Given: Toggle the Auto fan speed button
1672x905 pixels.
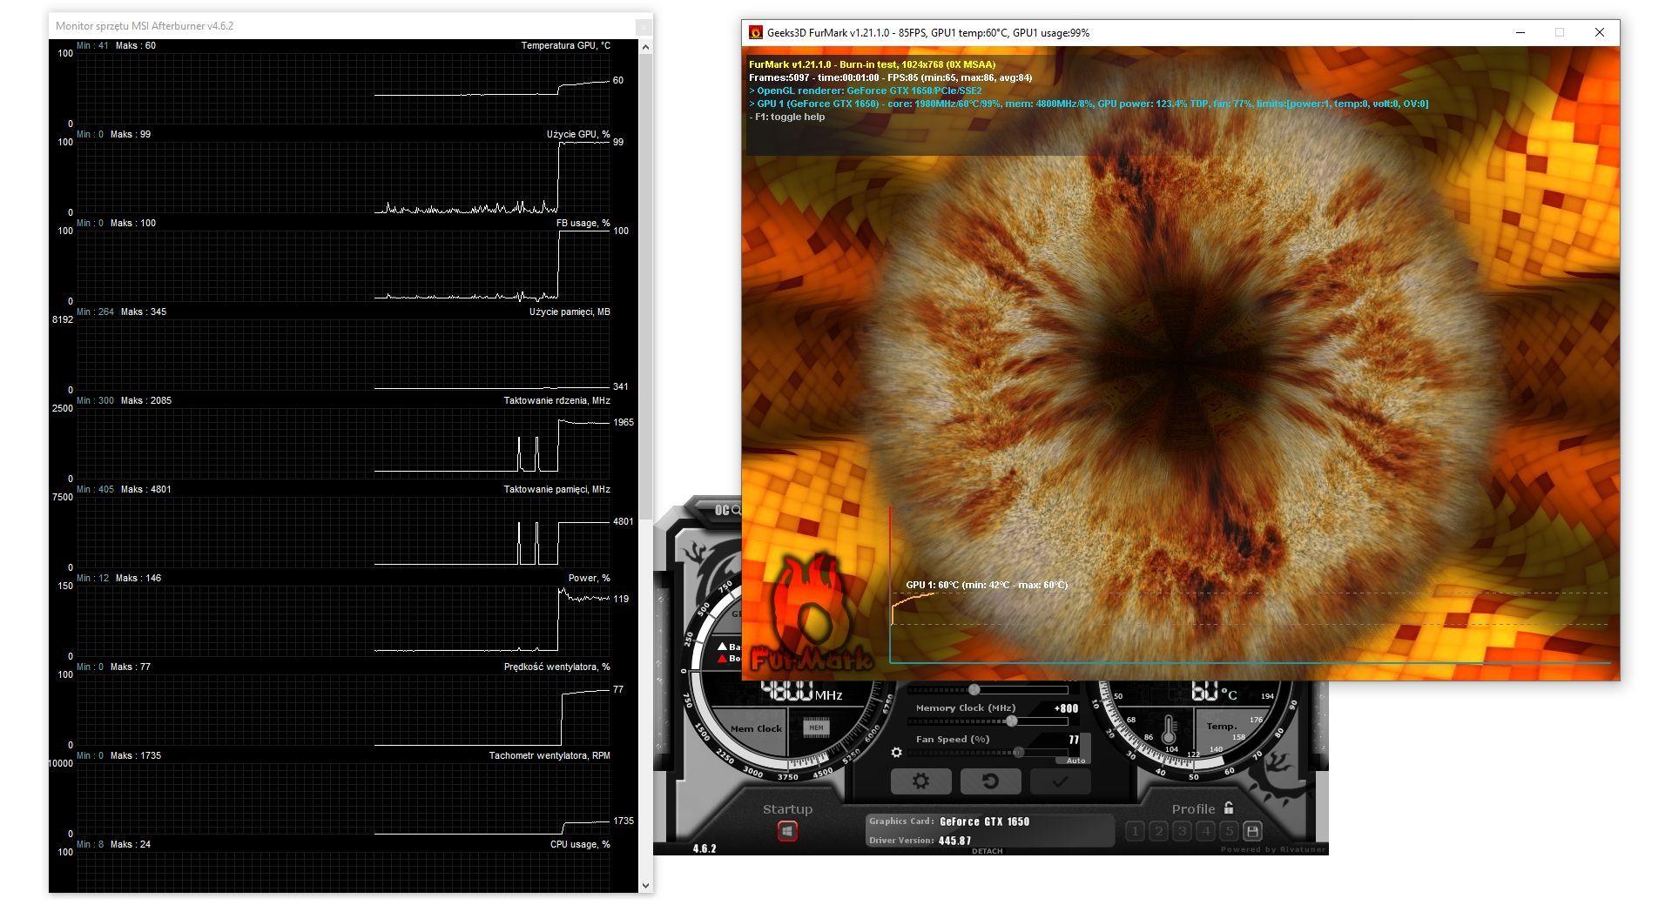Looking at the screenshot, I should click(1076, 761).
